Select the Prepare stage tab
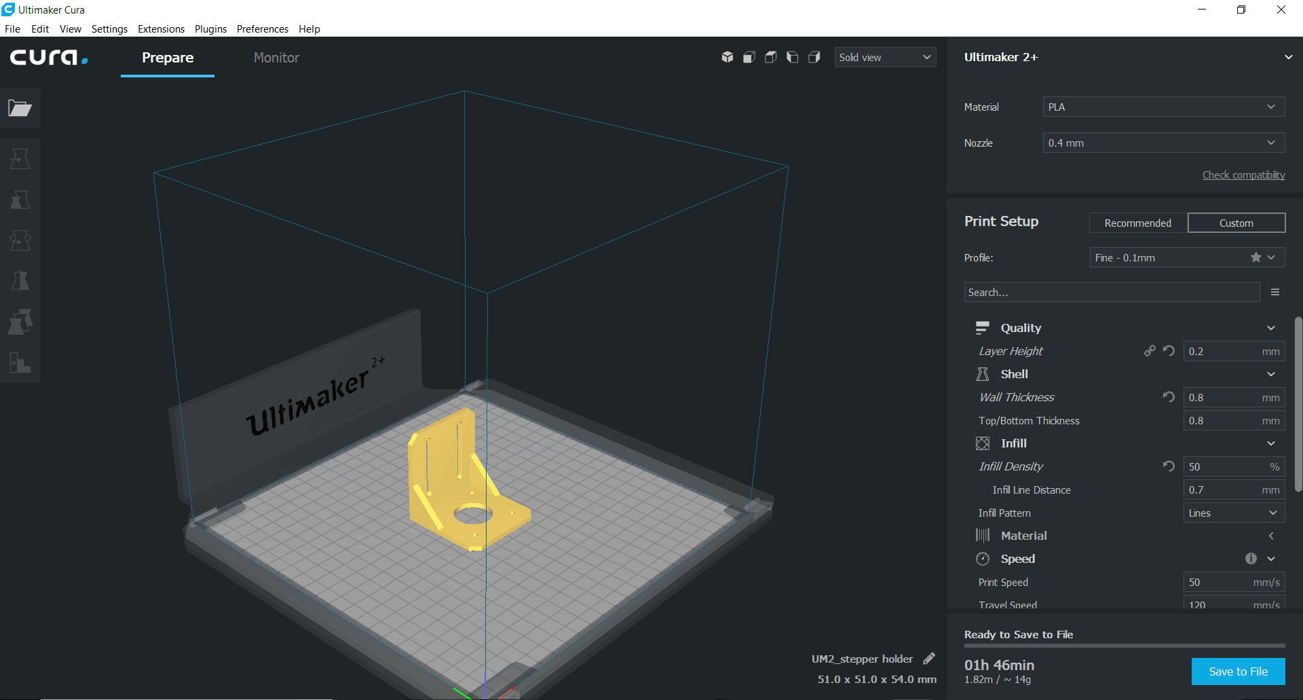This screenshot has width=1303, height=700. (x=168, y=58)
